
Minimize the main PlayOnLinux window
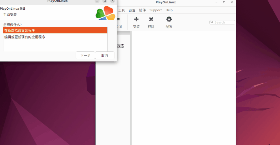pos(216,2)
